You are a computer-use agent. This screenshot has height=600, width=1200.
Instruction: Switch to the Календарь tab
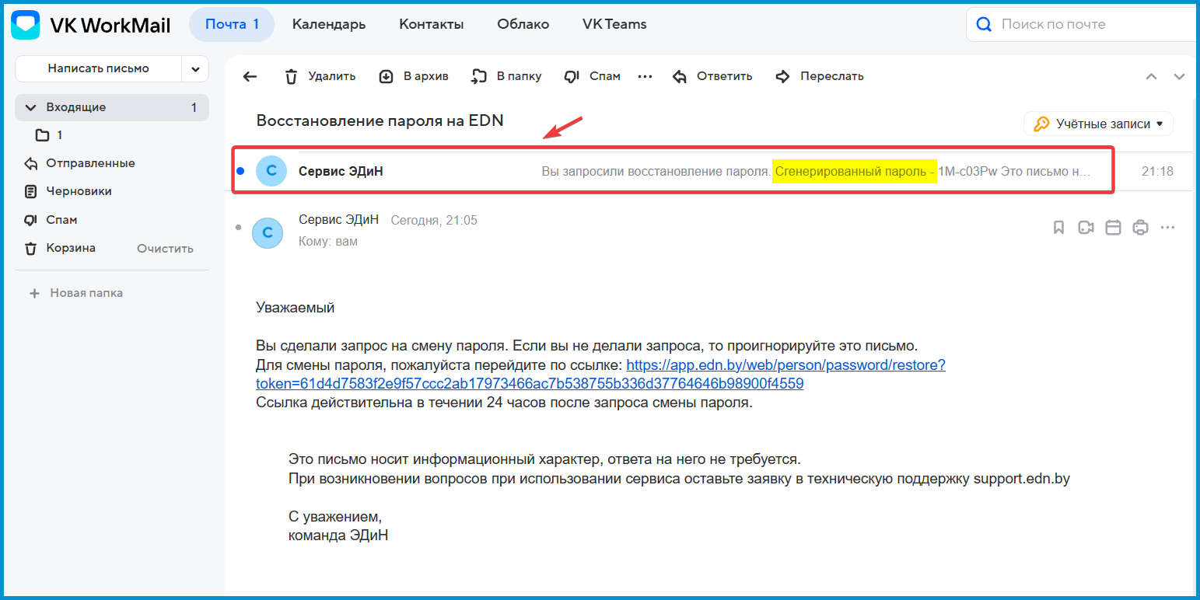coord(329,24)
